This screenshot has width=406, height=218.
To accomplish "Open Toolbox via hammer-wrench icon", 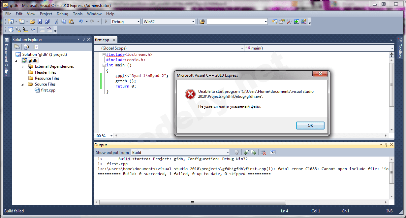I will point(289,21).
